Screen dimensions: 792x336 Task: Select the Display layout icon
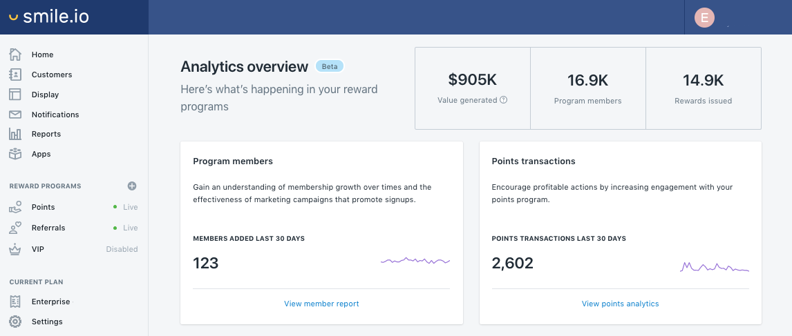15,95
